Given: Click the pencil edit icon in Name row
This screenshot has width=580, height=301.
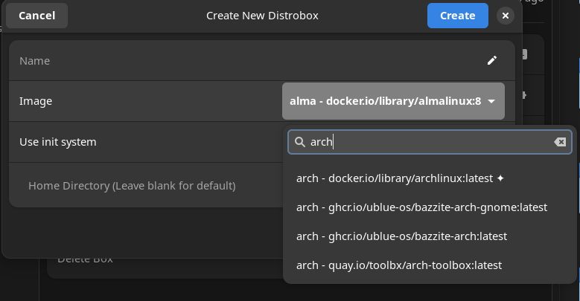Looking at the screenshot, I should point(491,60).
